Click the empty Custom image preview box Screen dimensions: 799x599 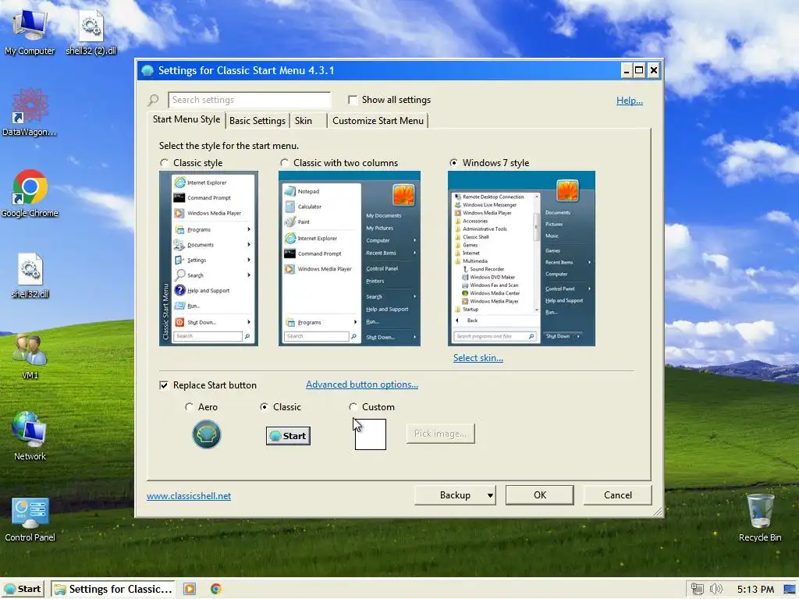pos(371,434)
